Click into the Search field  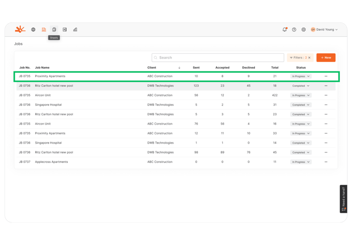[x=218, y=58]
